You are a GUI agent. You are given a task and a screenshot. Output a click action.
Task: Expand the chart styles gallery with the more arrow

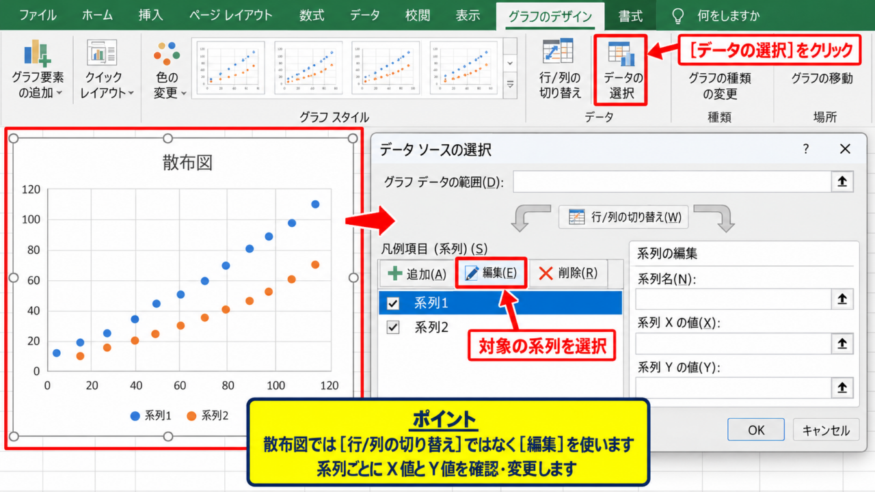(x=510, y=84)
